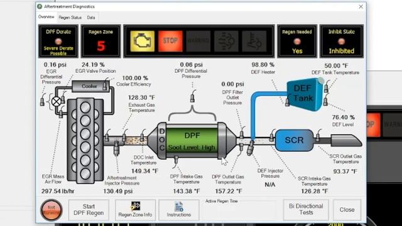
Task: Click the Exhaust Gas Temperature 128.30 °F value
Action: 141,98
